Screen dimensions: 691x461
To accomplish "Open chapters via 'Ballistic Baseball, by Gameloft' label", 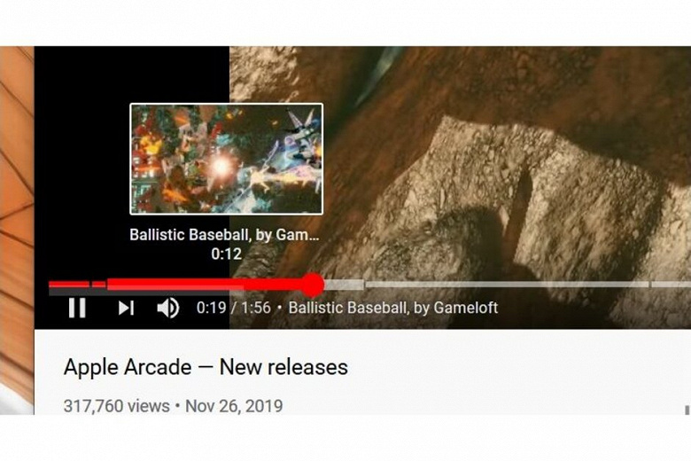I will click(x=393, y=308).
